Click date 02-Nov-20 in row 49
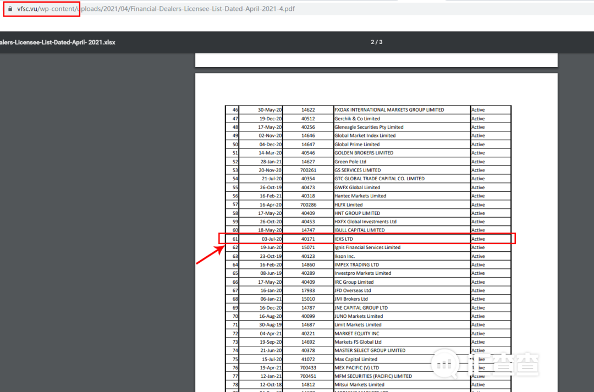The width and height of the screenshot is (594, 392). [270, 136]
